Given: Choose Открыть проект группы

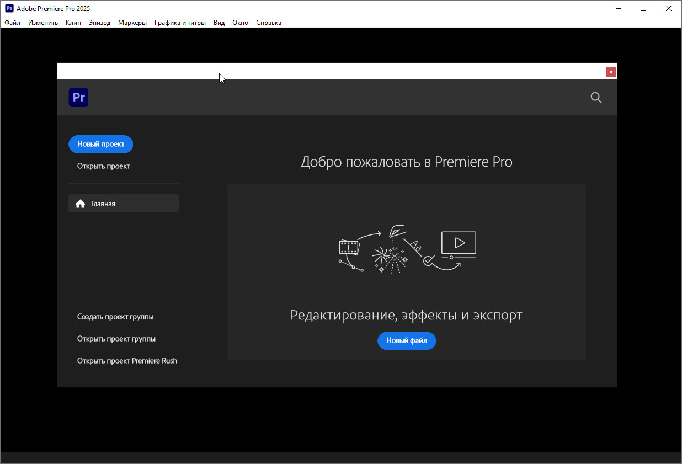Looking at the screenshot, I should 116,339.
